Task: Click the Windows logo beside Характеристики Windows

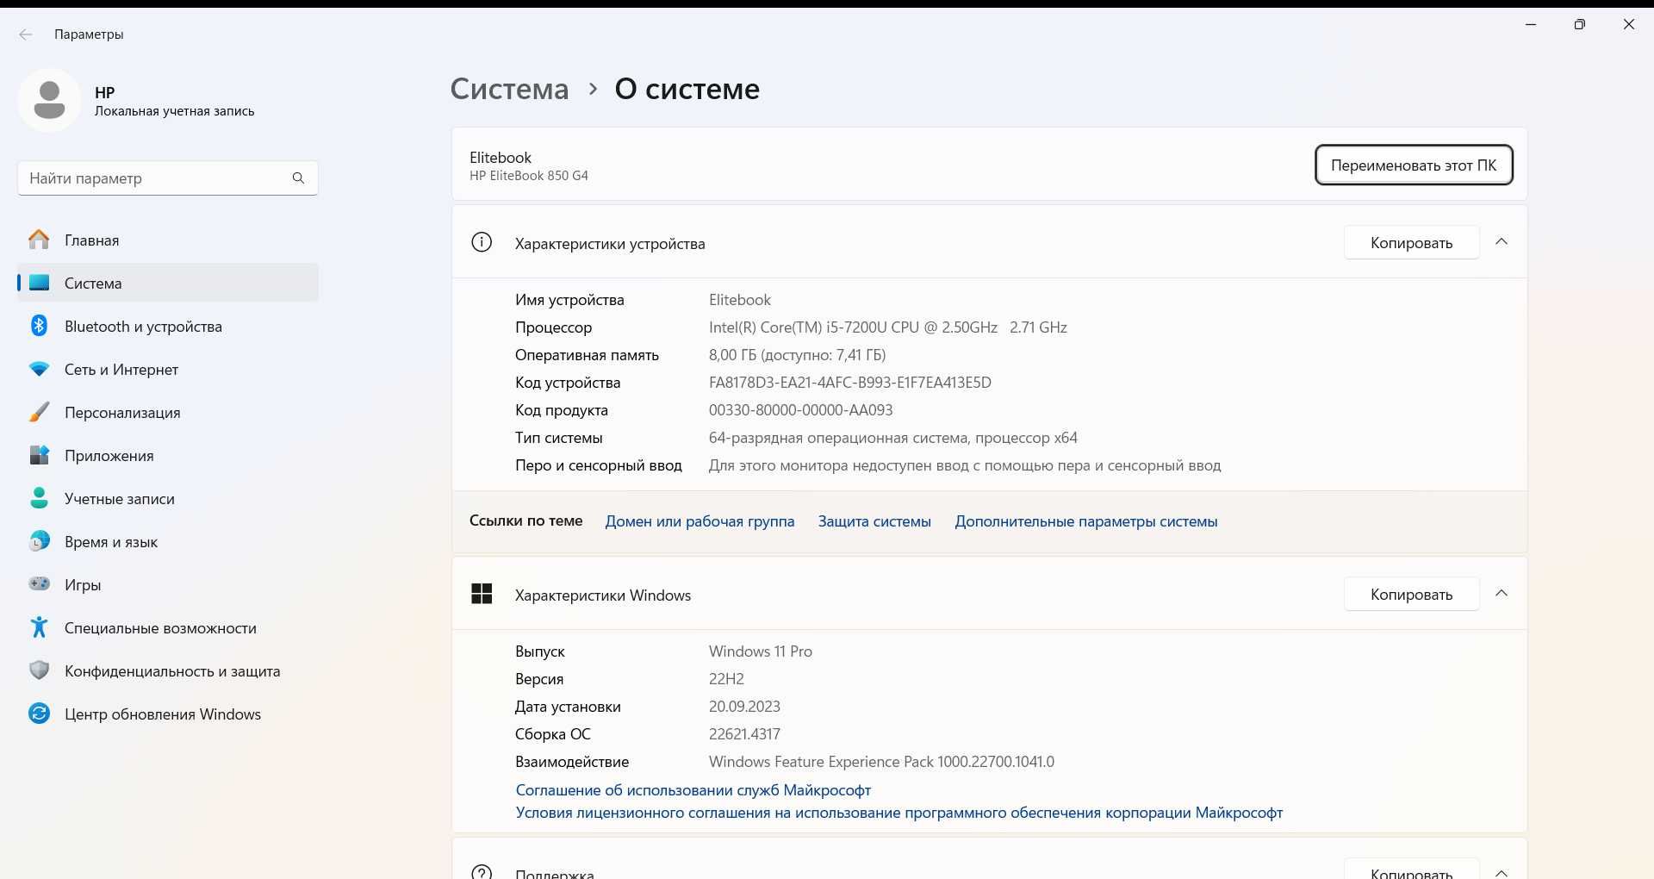Action: click(482, 594)
